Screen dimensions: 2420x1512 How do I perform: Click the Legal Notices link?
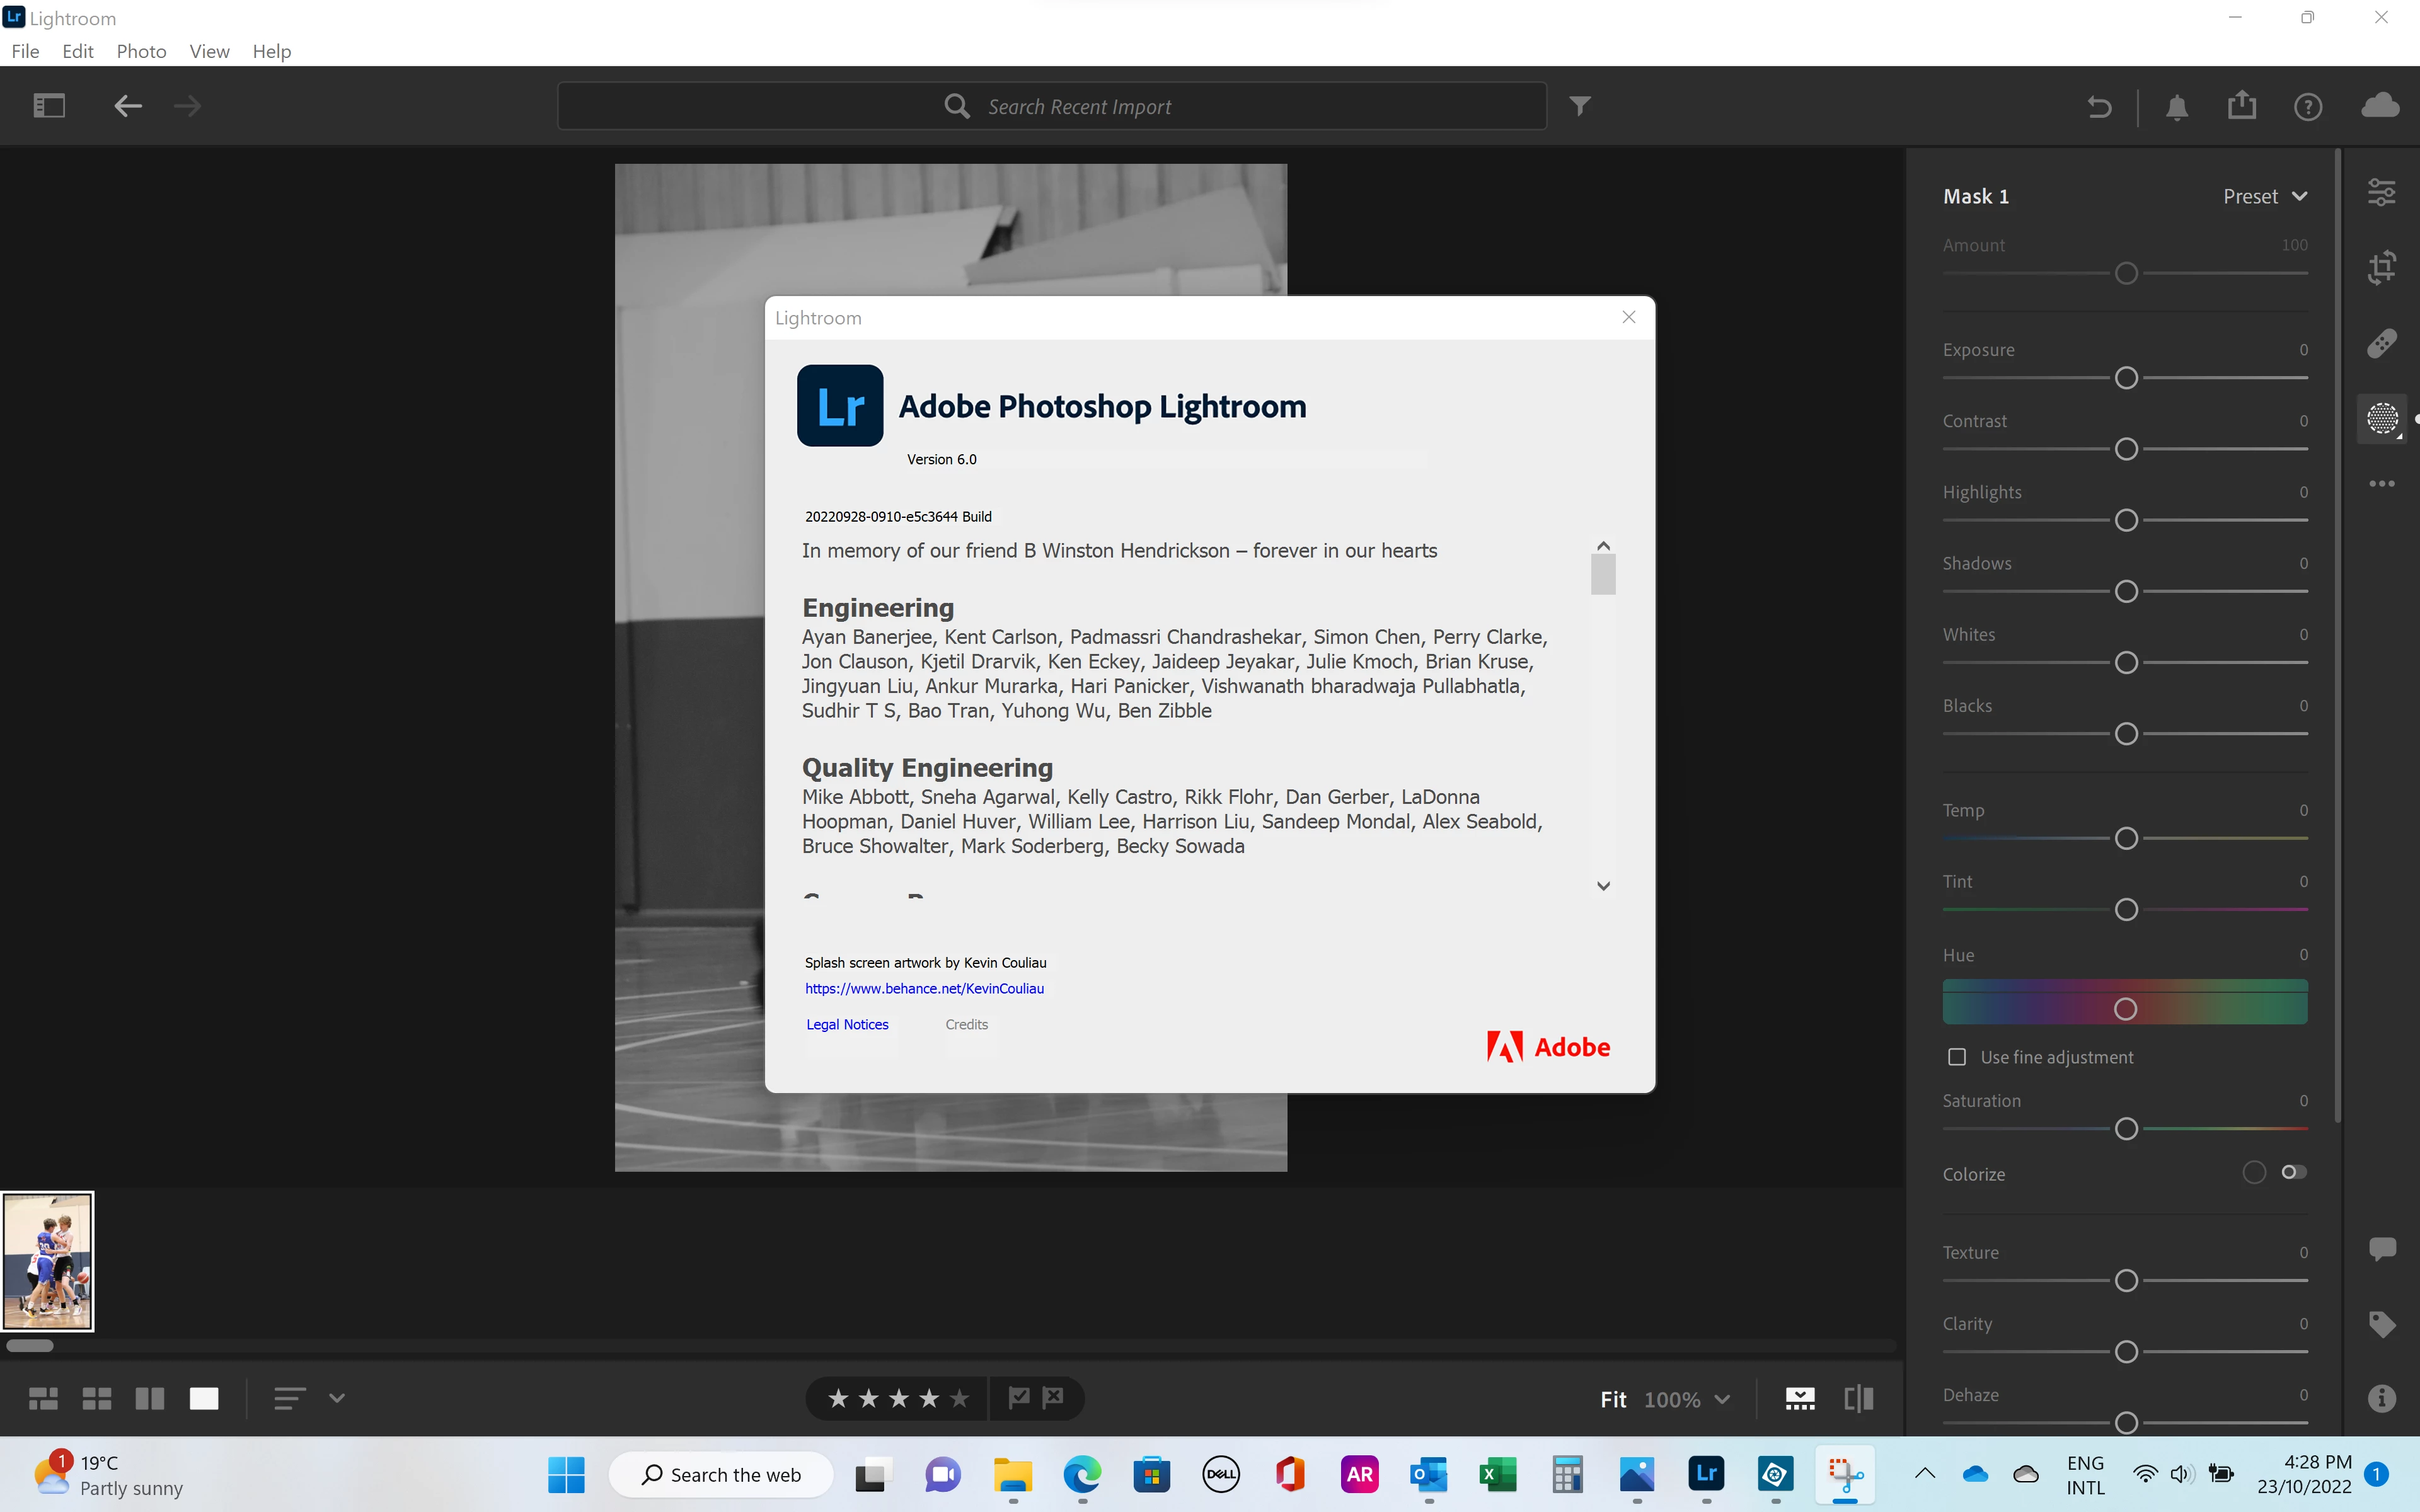point(847,1024)
